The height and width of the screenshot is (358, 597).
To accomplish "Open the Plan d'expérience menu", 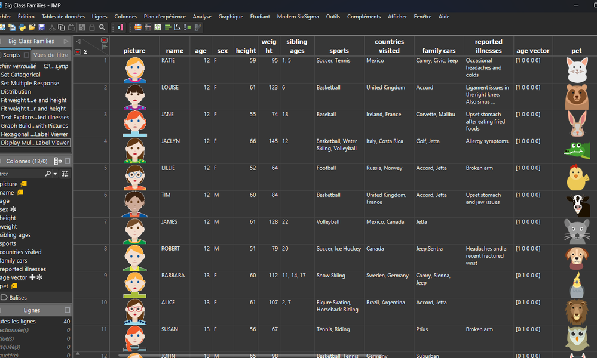I will [165, 17].
